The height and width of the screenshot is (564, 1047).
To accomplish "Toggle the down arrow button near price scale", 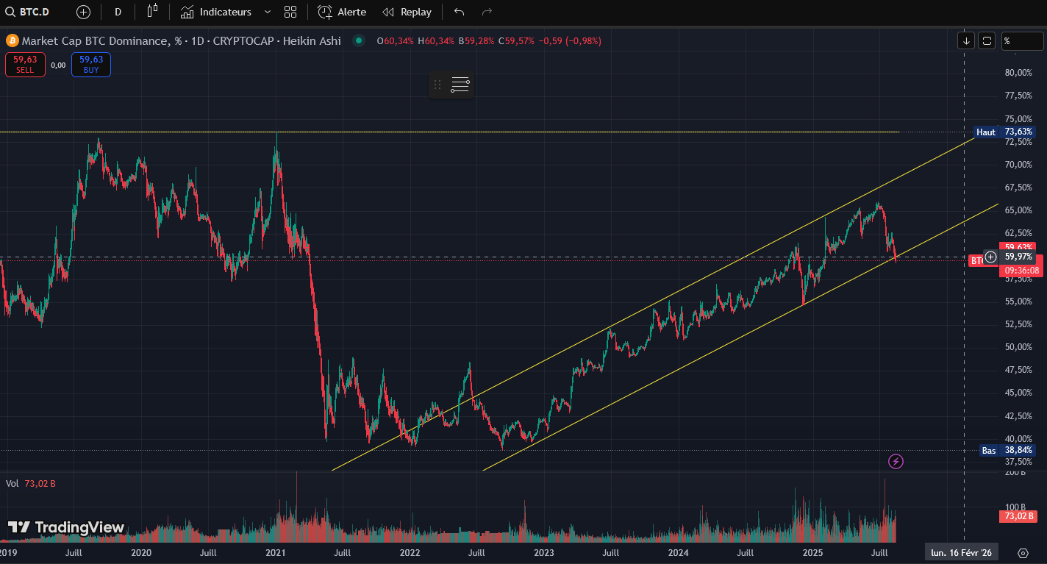I will tap(965, 41).
